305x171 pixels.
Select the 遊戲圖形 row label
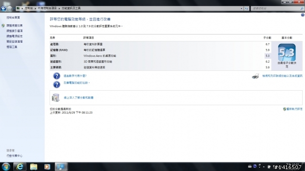tap(56, 62)
